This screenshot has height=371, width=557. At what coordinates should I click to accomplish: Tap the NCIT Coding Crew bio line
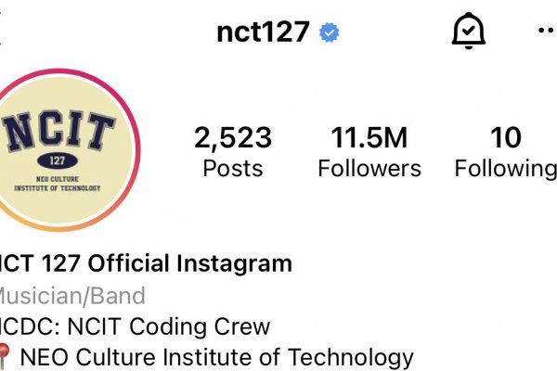coord(135,326)
